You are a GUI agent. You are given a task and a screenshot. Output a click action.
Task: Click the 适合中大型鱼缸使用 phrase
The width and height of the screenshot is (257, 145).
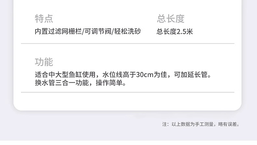pos(65,74)
